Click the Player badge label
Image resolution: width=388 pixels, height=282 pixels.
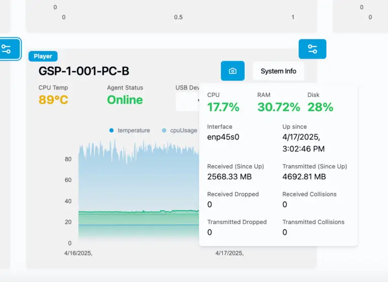pyautogui.click(x=43, y=56)
